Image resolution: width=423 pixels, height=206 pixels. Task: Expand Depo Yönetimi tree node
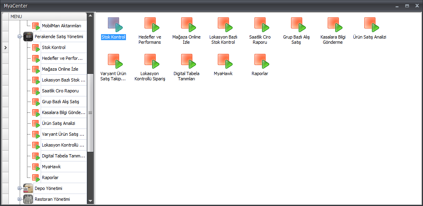click(x=19, y=188)
